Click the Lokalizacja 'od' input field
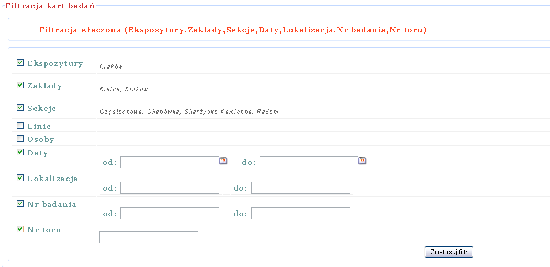Screen dimensions: 550x267 pos(170,188)
